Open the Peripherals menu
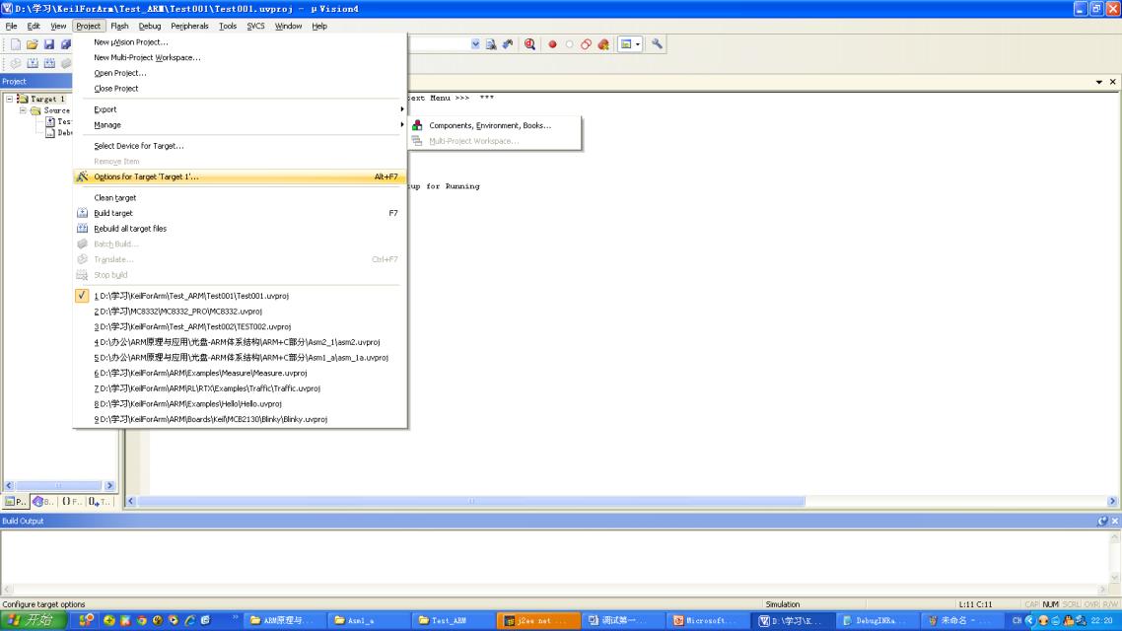The width and height of the screenshot is (1122, 631). pos(189,26)
